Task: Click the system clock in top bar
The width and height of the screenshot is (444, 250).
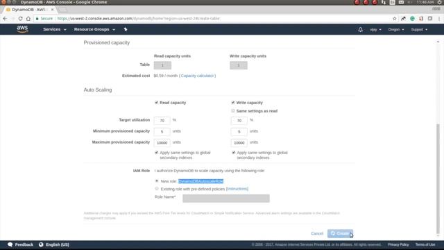Action: tap(425, 2)
